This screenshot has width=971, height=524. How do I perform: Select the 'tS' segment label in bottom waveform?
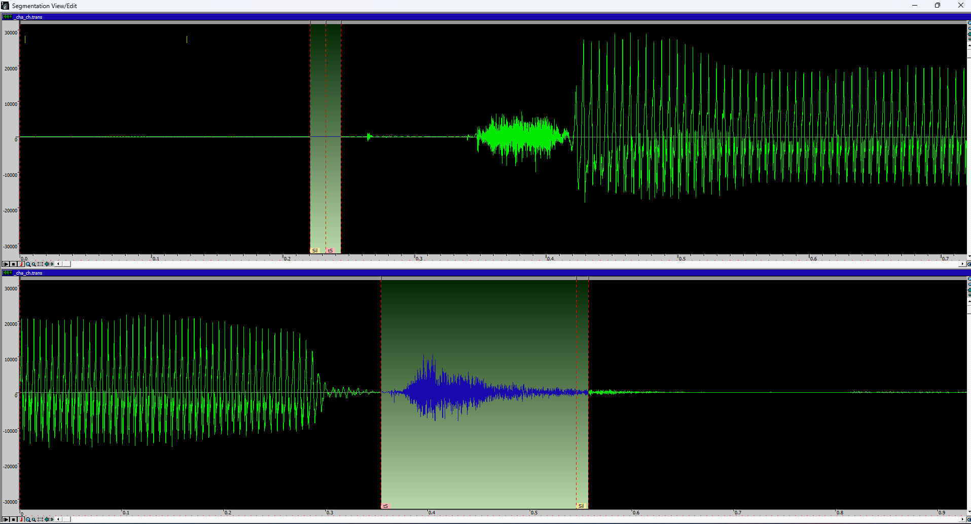385,506
